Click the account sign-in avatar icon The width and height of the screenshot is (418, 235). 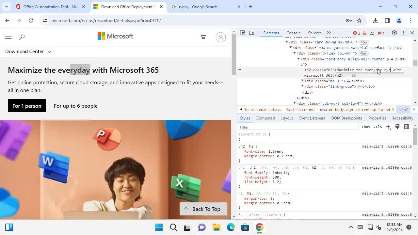pyautogui.click(x=221, y=37)
